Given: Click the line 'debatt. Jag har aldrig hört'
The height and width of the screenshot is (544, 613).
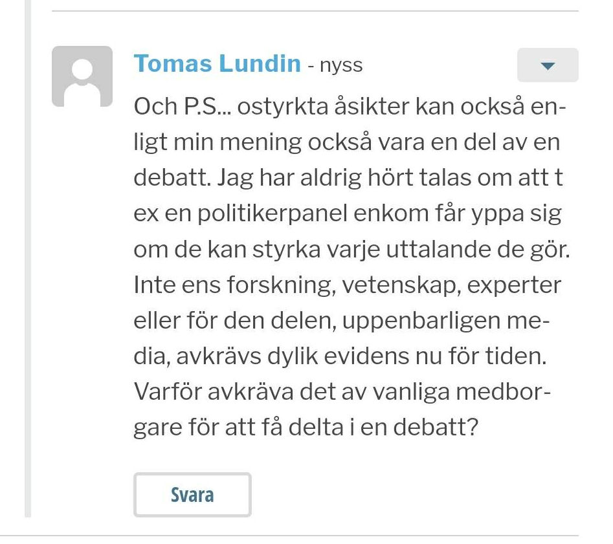Looking at the screenshot, I should [348, 178].
